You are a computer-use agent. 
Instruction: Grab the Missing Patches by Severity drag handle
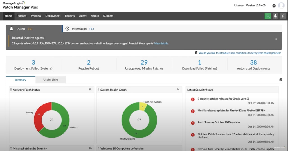click(x=11, y=148)
